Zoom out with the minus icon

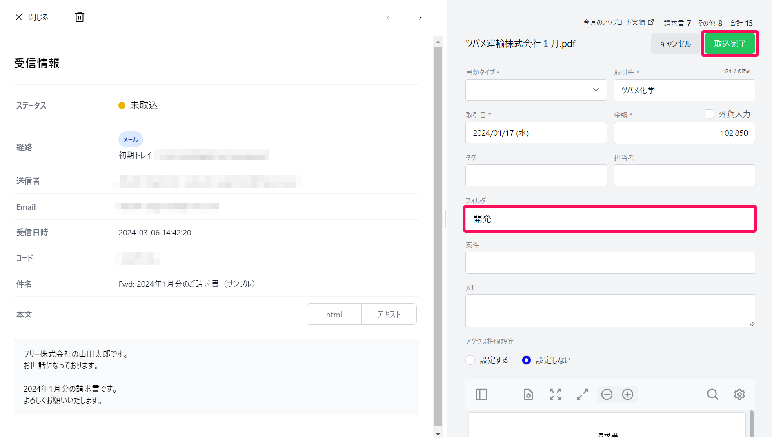(607, 394)
